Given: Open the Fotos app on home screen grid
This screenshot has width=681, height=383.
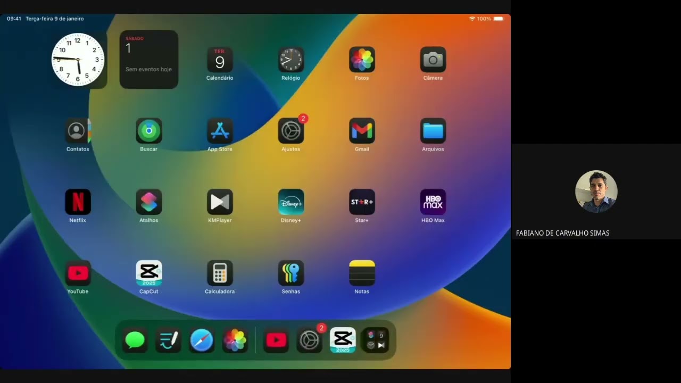Looking at the screenshot, I should click(x=362, y=60).
